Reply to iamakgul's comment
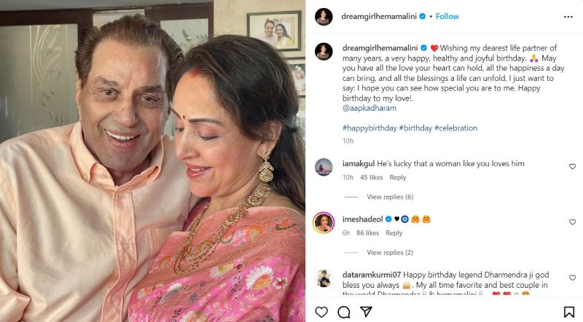 pyautogui.click(x=398, y=177)
